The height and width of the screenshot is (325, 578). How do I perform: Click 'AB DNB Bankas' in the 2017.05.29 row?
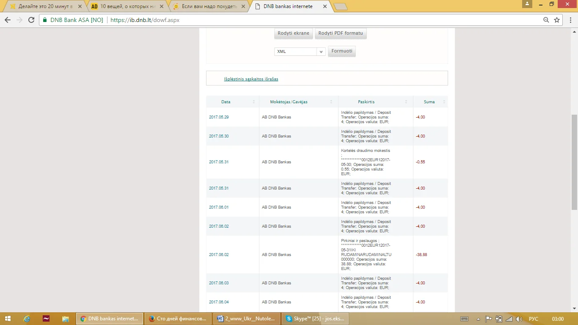tap(276, 117)
